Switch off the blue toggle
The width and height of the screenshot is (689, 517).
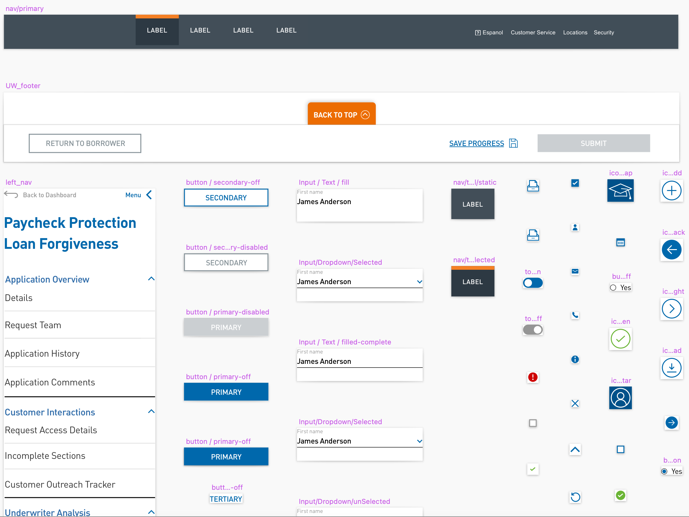(x=533, y=283)
